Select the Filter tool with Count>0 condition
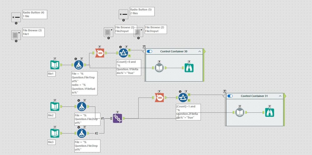This screenshot has height=155, width=312. pyautogui.click(x=123, y=53)
